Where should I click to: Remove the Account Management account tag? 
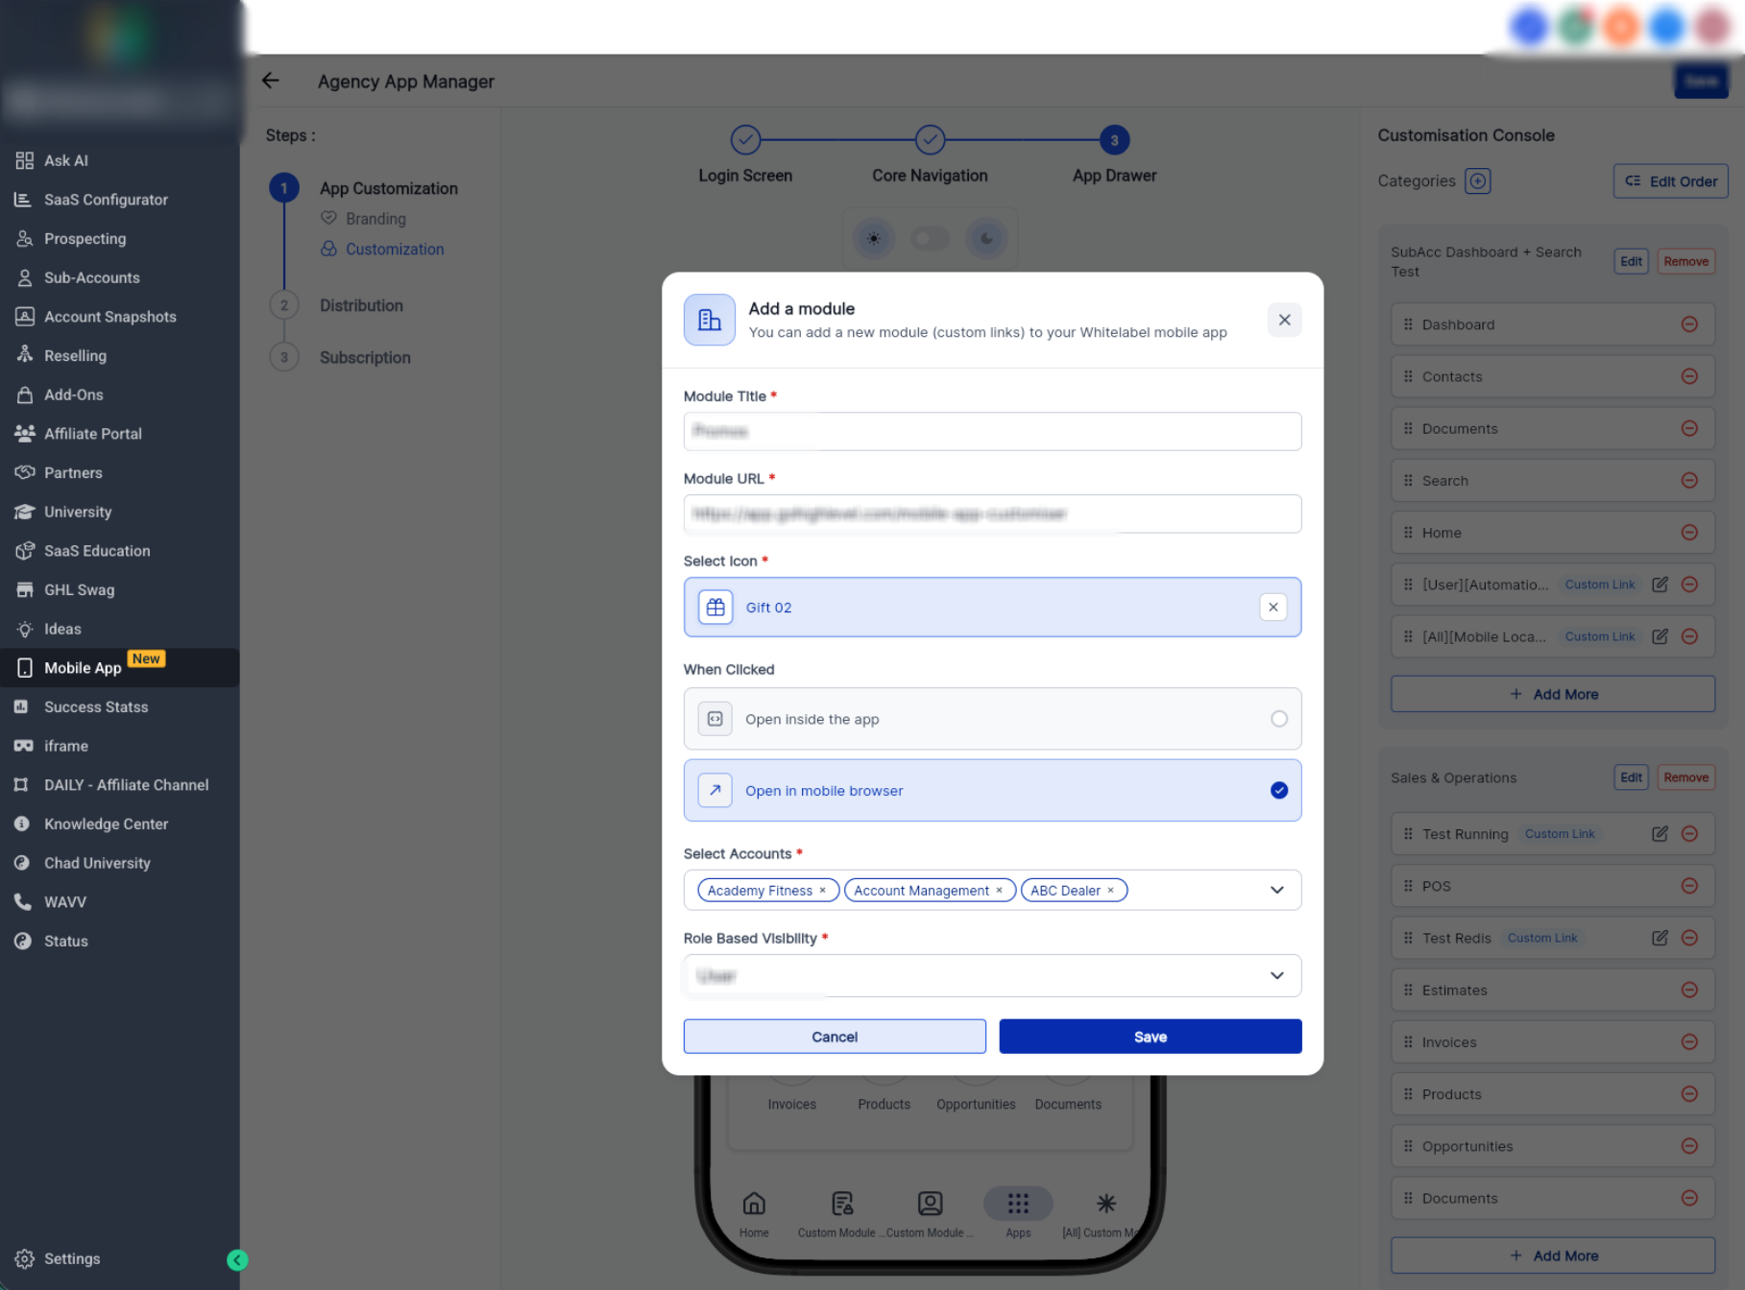[999, 891]
